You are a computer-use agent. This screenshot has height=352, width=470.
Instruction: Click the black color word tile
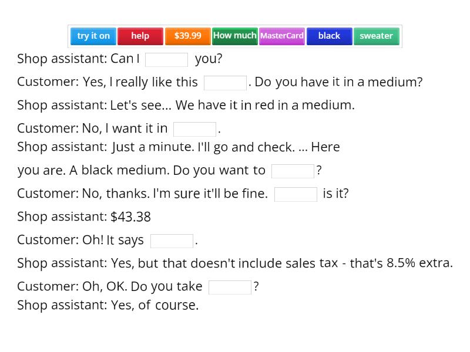tap(329, 36)
